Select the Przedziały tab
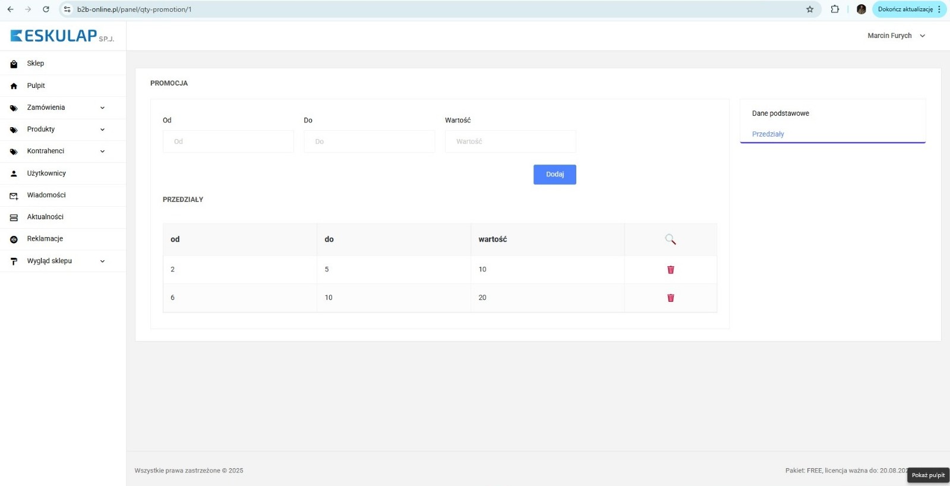The width and height of the screenshot is (950, 486). tap(768, 134)
